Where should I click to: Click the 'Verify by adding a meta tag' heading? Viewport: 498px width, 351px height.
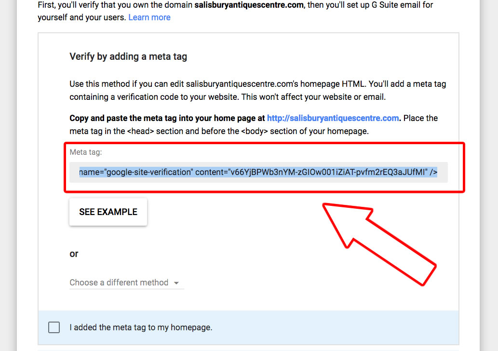point(128,56)
